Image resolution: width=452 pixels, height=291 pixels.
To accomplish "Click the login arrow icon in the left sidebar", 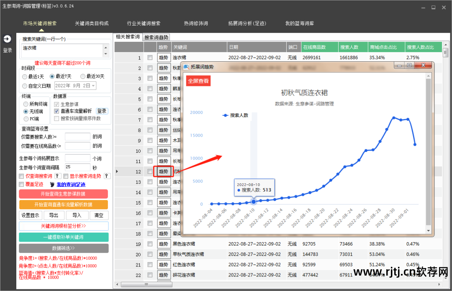I will [x=7, y=38].
